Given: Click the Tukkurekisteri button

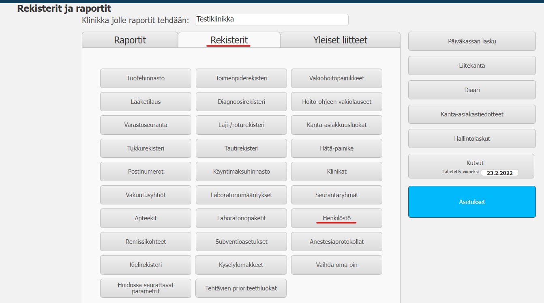Looking at the screenshot, I should click(146, 148).
